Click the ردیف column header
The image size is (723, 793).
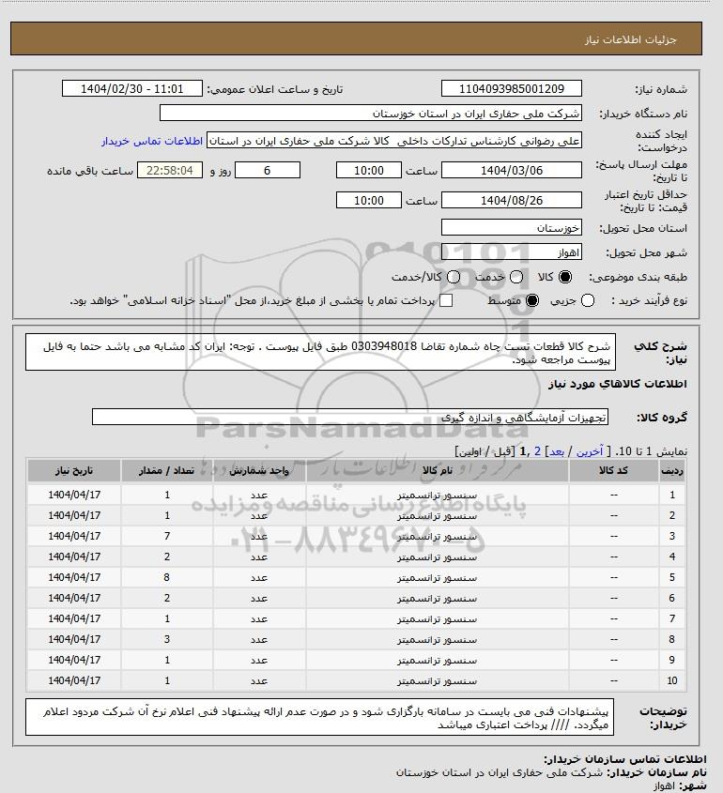click(672, 471)
